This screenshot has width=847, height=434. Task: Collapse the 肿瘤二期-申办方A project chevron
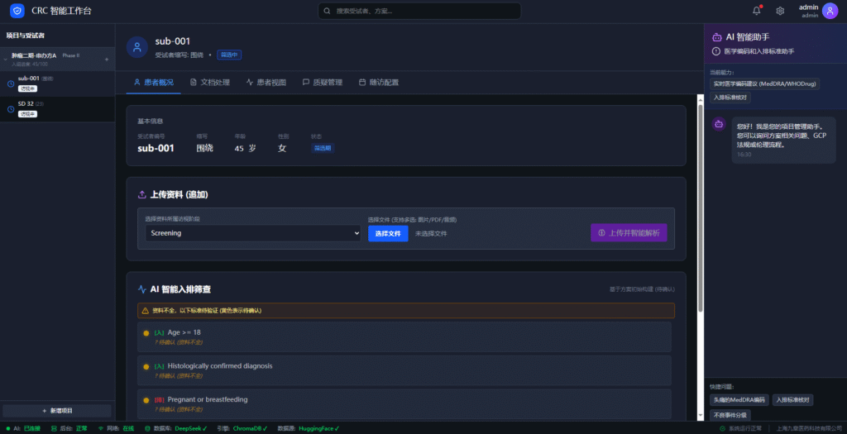(7, 59)
